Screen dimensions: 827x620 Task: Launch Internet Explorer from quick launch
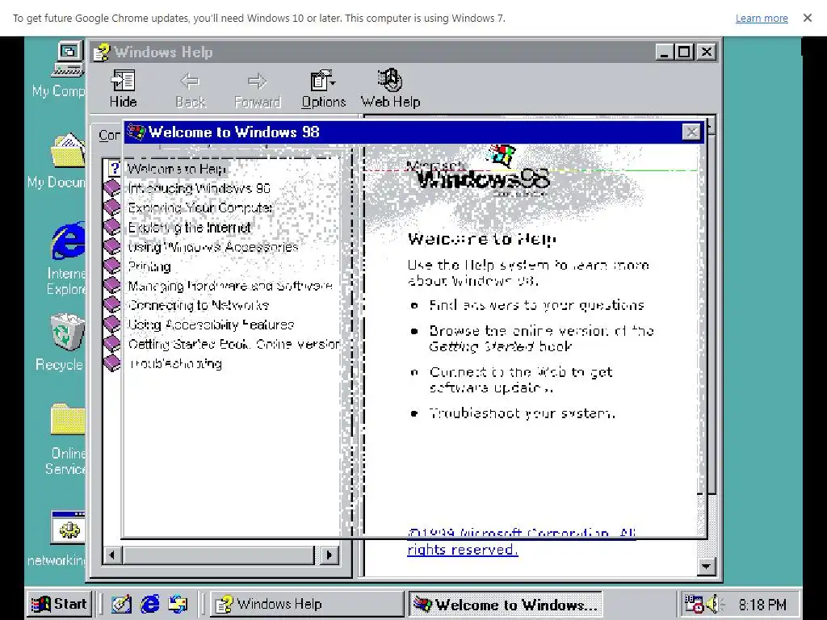pyautogui.click(x=149, y=604)
